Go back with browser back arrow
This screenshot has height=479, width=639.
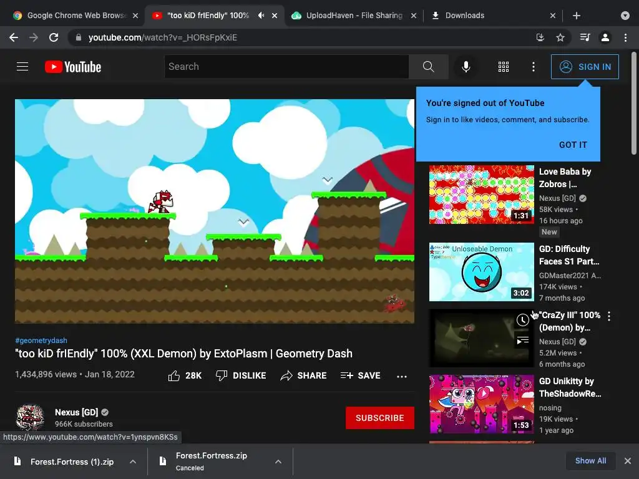14,37
